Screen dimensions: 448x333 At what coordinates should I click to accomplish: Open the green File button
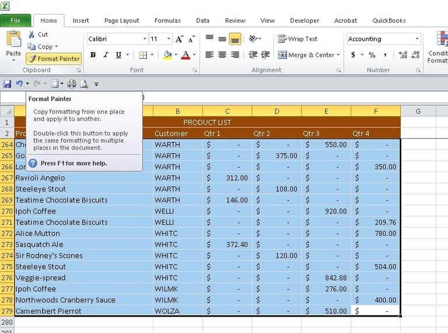coord(16,20)
